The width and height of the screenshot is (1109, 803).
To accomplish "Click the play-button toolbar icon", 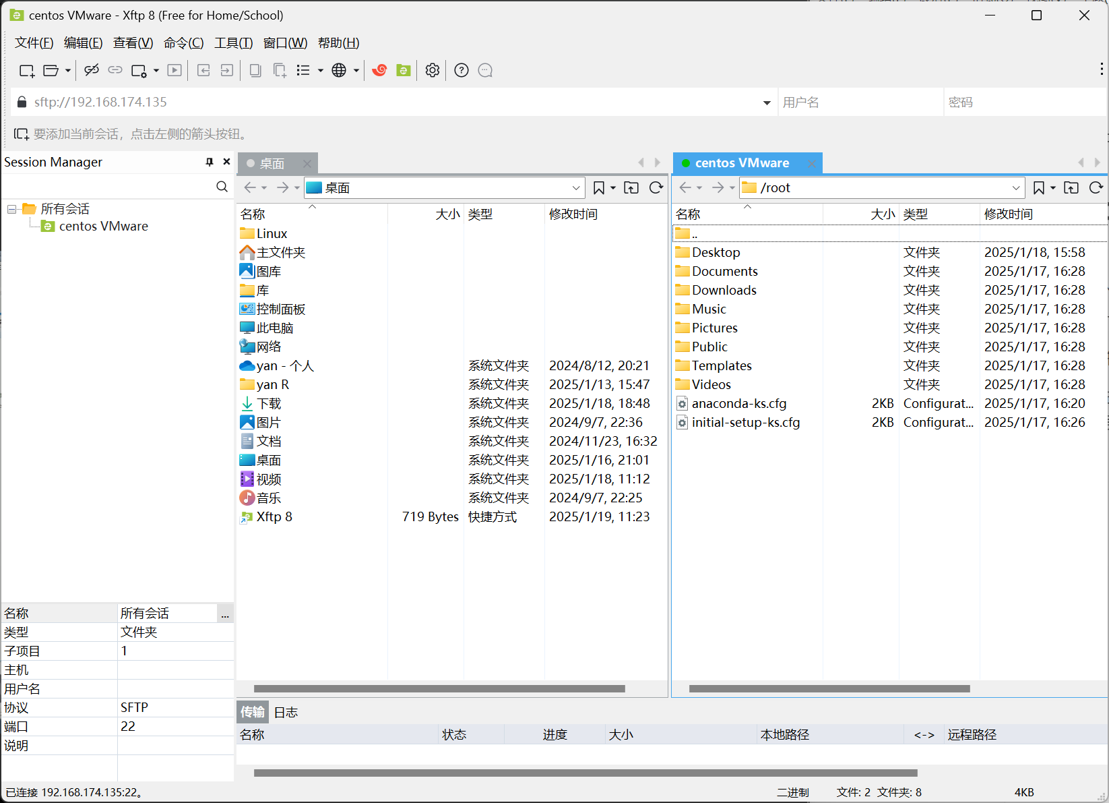I will tap(175, 70).
